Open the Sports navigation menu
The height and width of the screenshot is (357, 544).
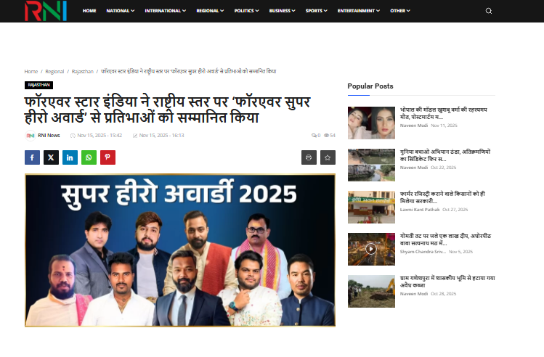pyautogui.click(x=316, y=11)
